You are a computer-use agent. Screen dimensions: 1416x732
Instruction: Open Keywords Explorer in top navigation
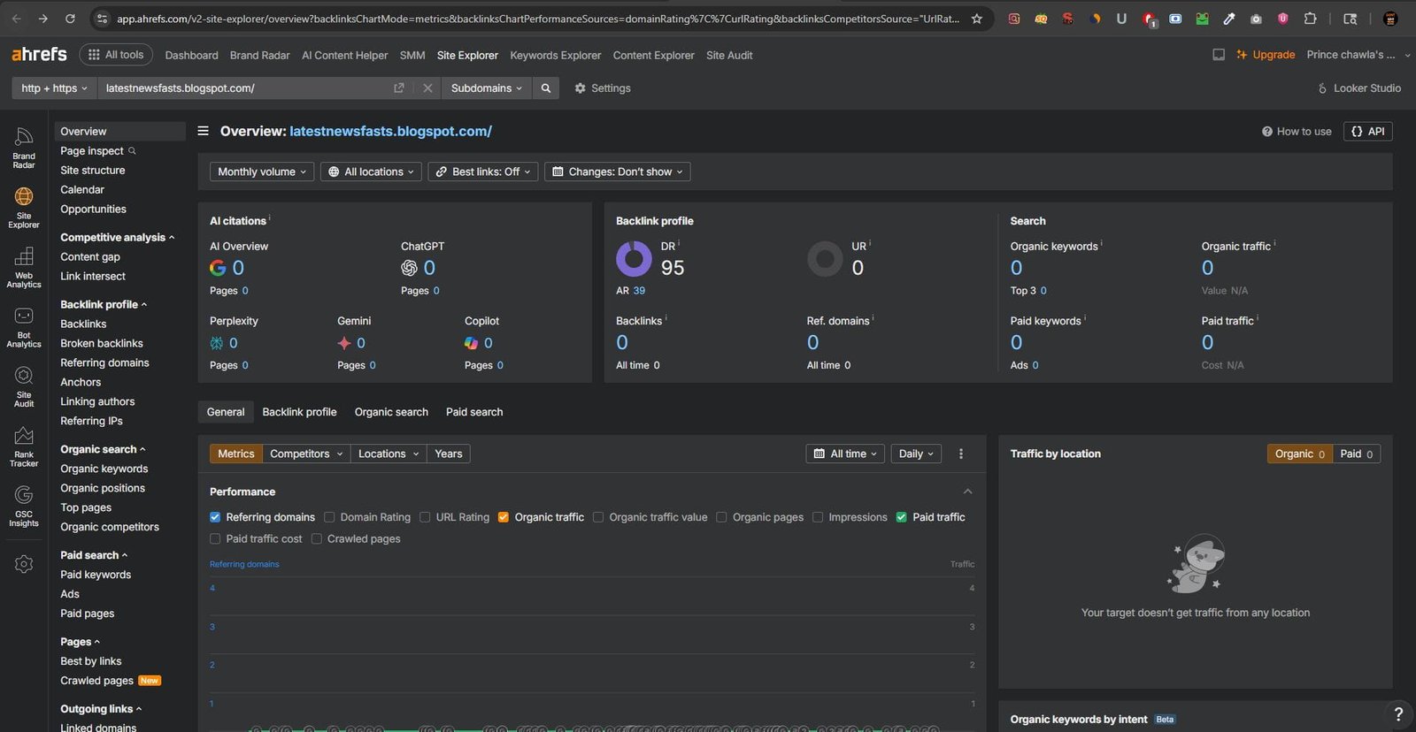556,55
